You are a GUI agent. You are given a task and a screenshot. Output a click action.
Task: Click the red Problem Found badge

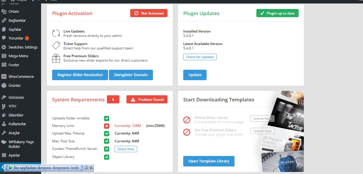coord(147,99)
